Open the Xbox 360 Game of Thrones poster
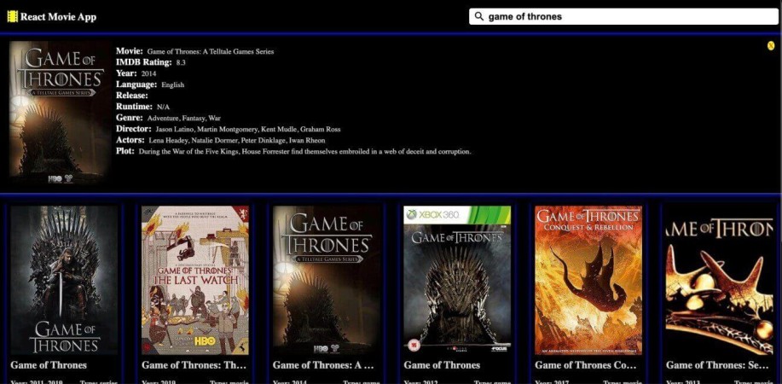Viewport: 782px width, 384px height. [x=457, y=279]
